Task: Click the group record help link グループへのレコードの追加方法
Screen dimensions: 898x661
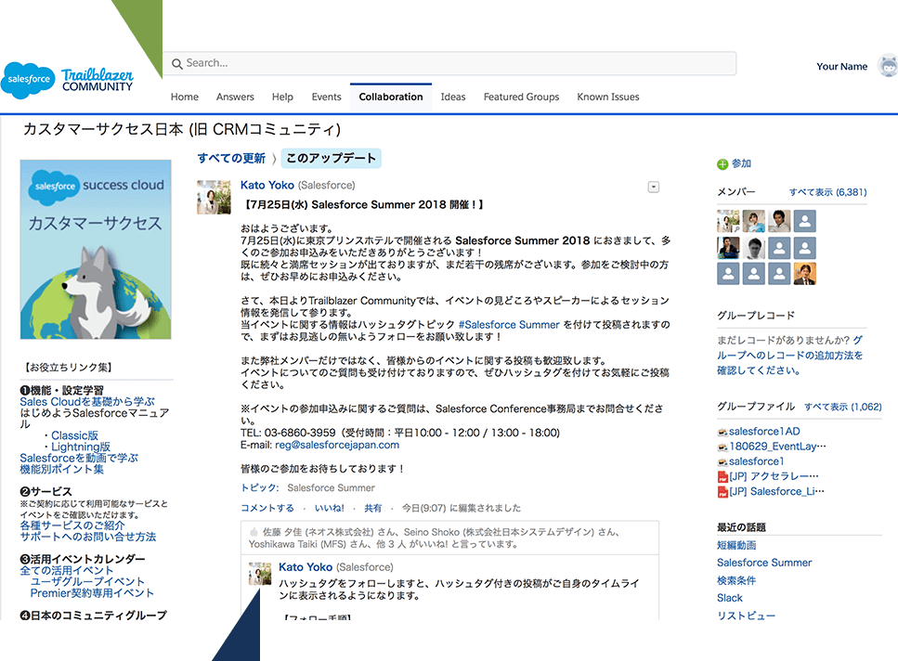Action: 789,356
